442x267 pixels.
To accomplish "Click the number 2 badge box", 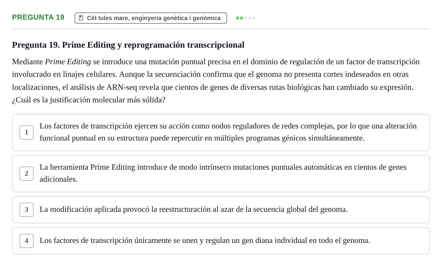I will click(27, 174).
